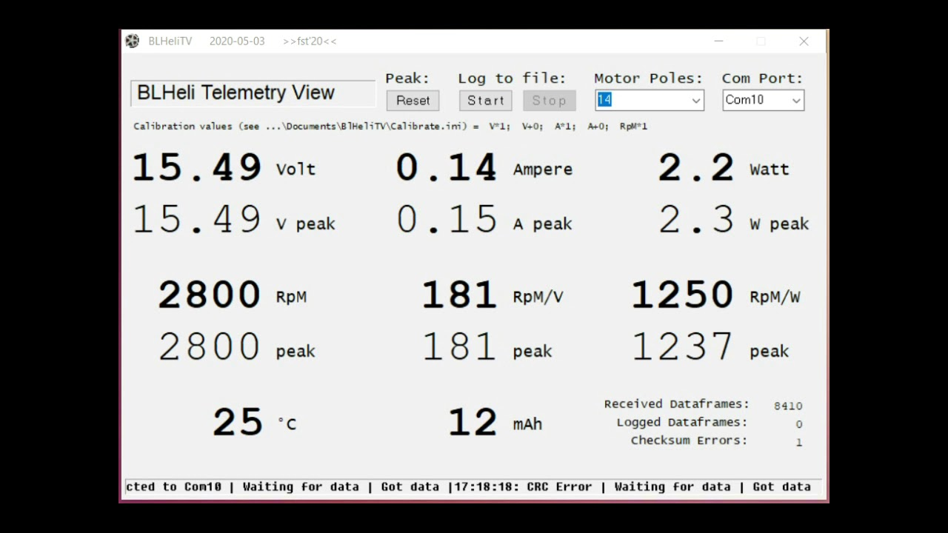Click the CRC Error message in status bar

point(561,486)
